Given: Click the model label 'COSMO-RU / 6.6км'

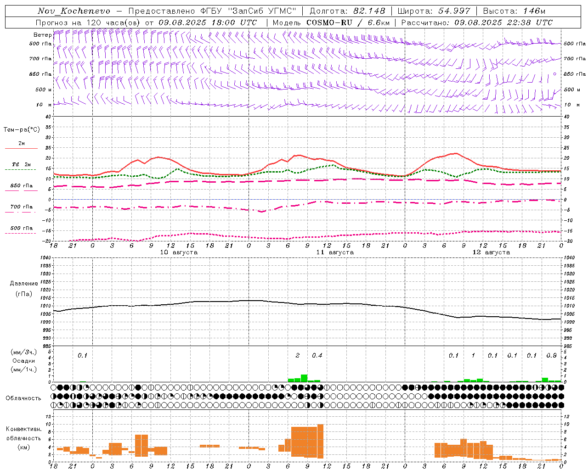Looking at the screenshot, I should (x=348, y=22).
